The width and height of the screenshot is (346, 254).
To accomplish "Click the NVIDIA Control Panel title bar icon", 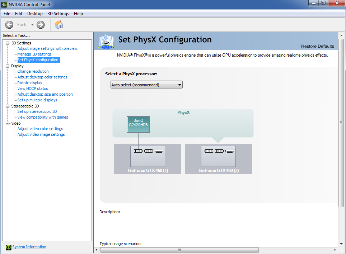I will tap(4, 4).
